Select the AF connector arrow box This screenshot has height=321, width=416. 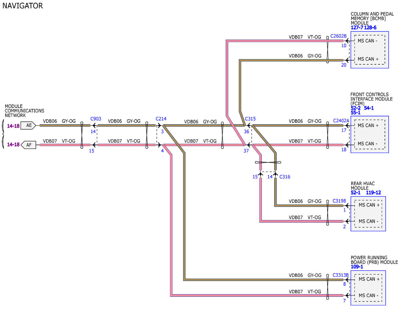pyautogui.click(x=28, y=145)
